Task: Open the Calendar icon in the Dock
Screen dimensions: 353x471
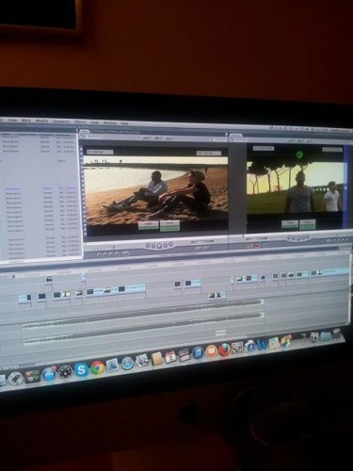Action: tap(170, 357)
